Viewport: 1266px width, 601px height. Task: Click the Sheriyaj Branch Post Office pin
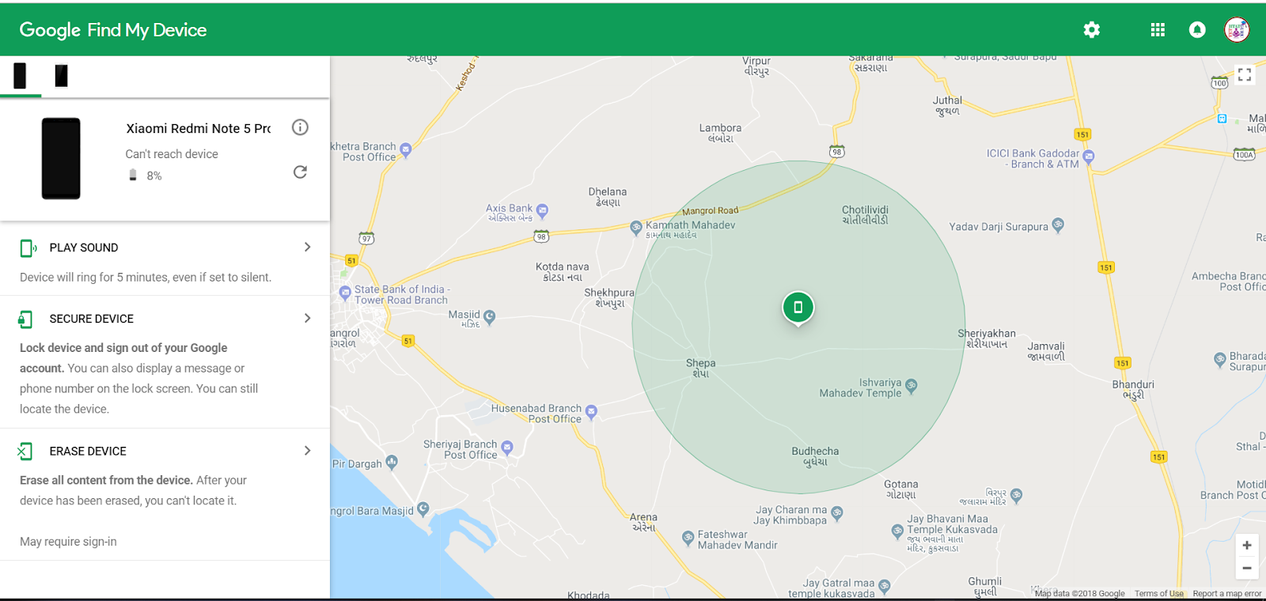(x=507, y=448)
